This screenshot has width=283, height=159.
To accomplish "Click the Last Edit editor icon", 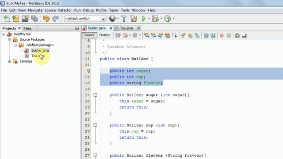I will [118, 35].
